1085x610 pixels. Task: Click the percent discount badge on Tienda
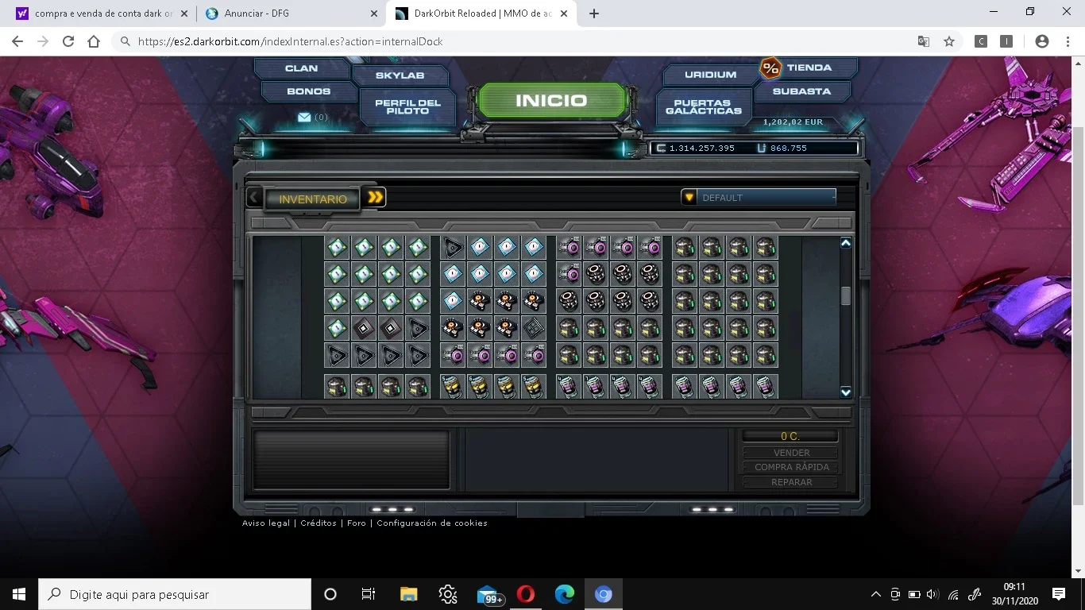tap(770, 68)
